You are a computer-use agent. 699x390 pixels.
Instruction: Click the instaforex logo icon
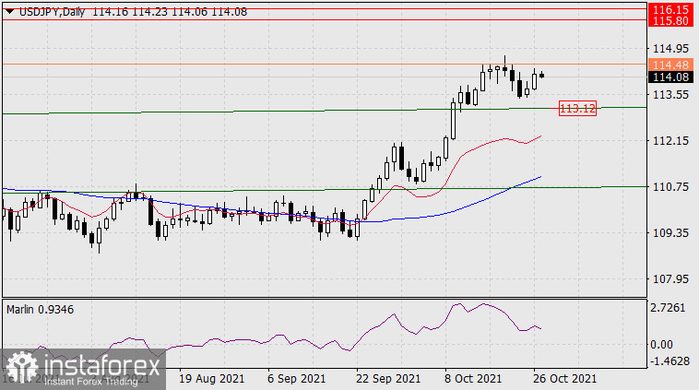point(17,368)
